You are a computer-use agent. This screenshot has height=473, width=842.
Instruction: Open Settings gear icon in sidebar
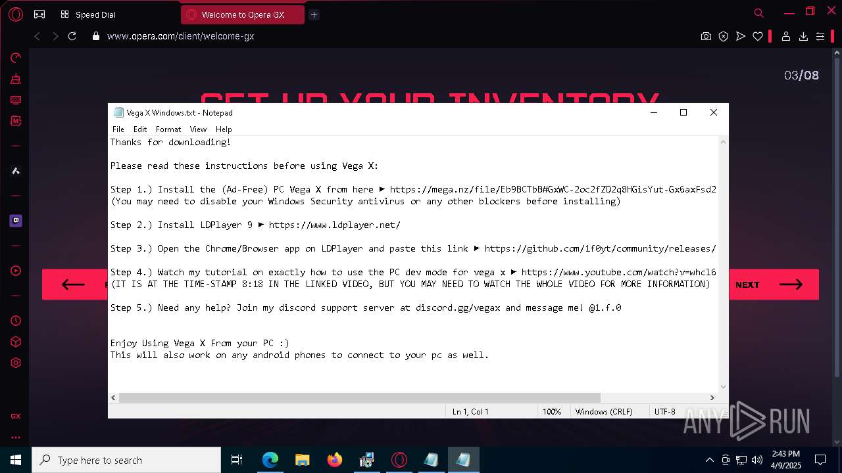click(x=16, y=363)
